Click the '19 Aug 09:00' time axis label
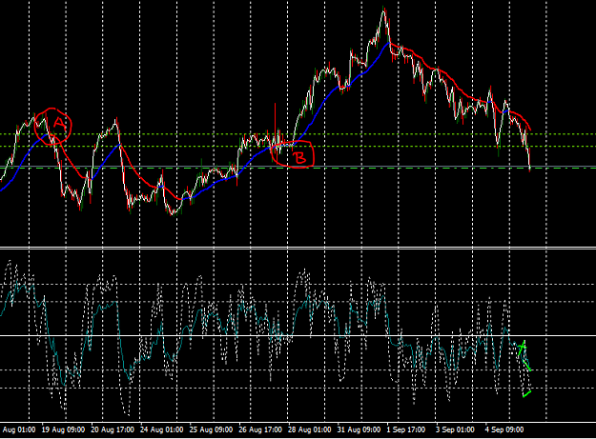 tap(63, 429)
